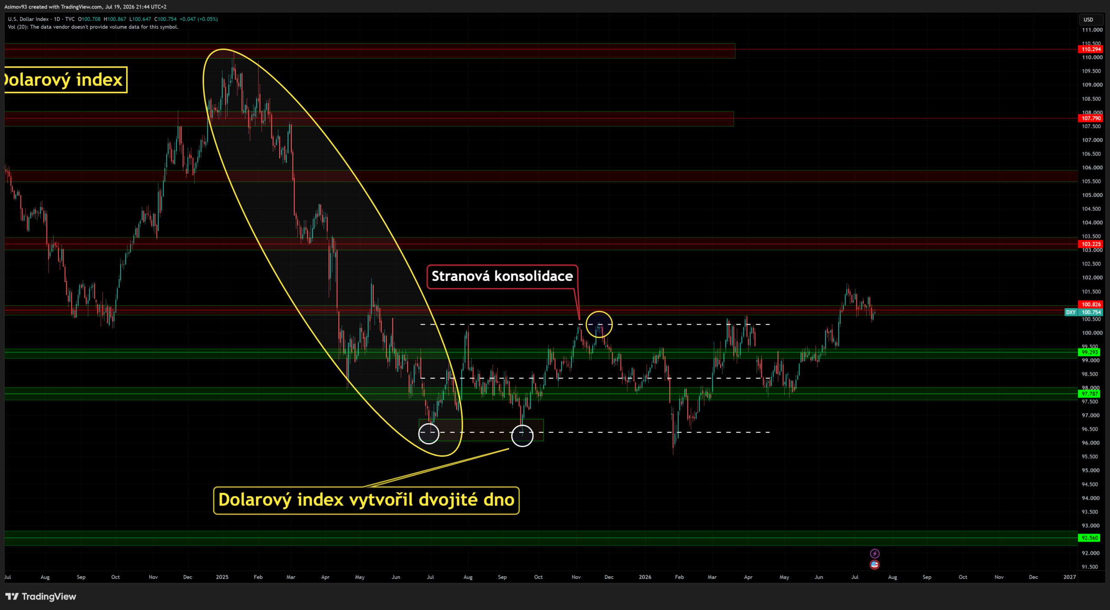Click the U.S. Dollar Index symbol title
1110x610 pixels.
click(x=28, y=19)
